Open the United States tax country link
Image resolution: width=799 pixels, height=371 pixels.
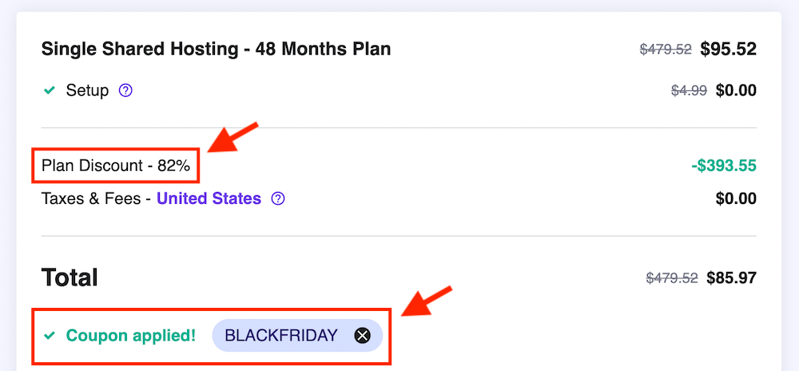point(209,198)
